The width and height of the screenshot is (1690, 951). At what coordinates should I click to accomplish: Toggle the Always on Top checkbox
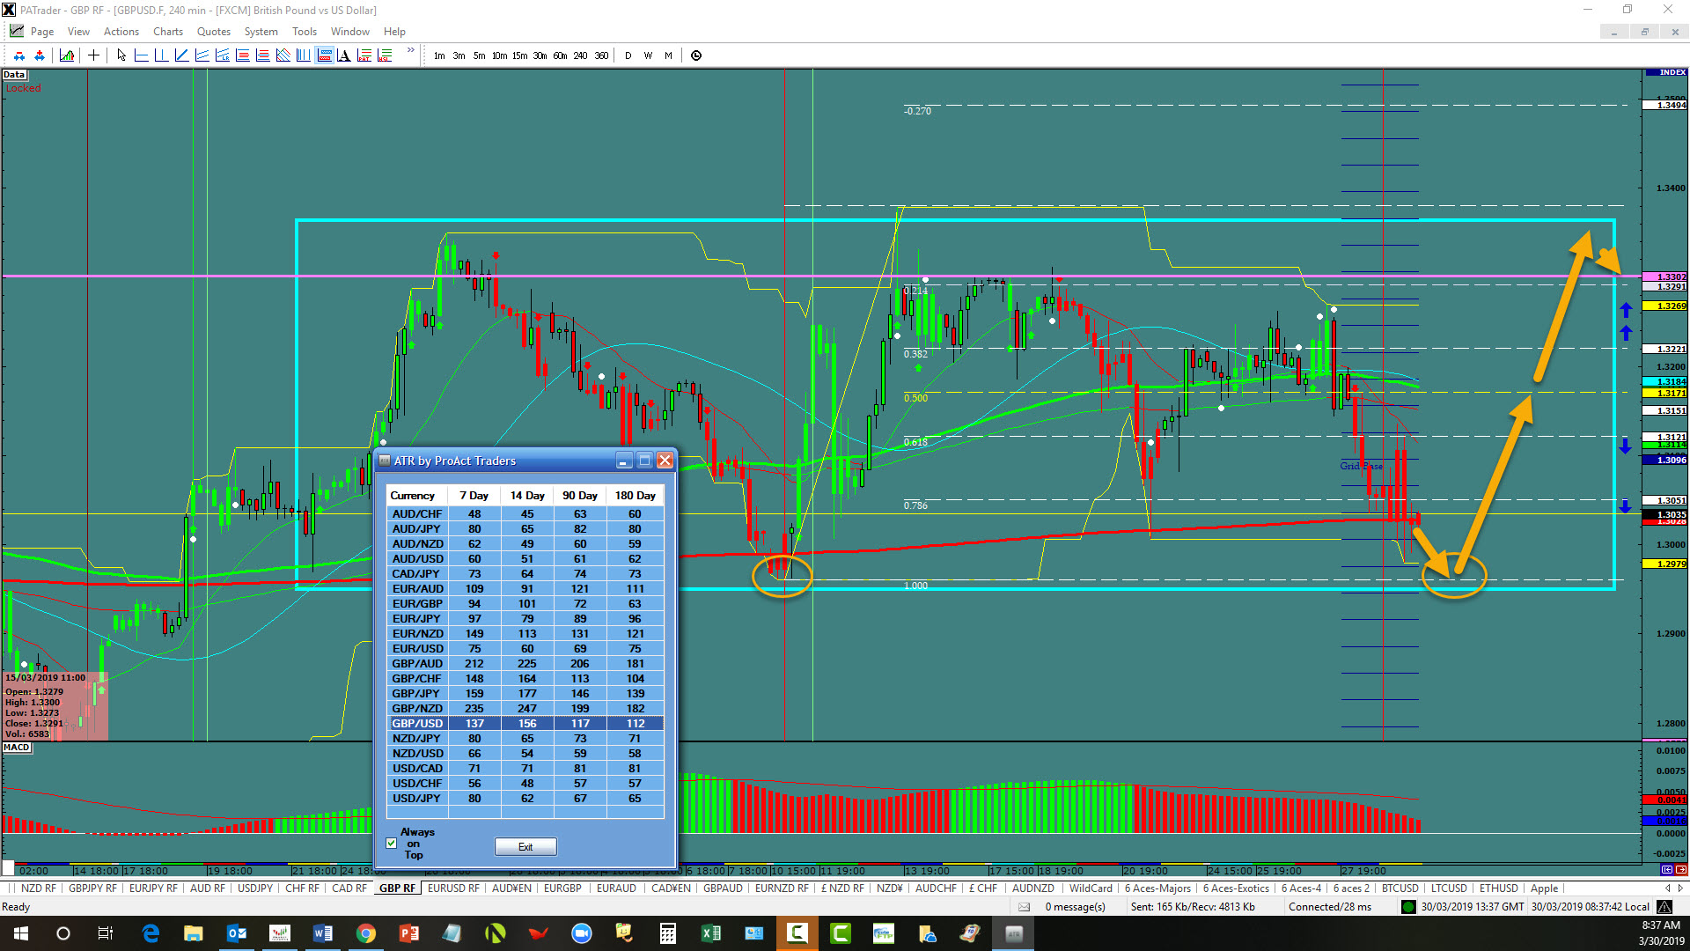(392, 844)
